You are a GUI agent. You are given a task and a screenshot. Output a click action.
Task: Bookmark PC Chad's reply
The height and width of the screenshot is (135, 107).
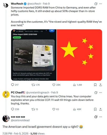95,109
